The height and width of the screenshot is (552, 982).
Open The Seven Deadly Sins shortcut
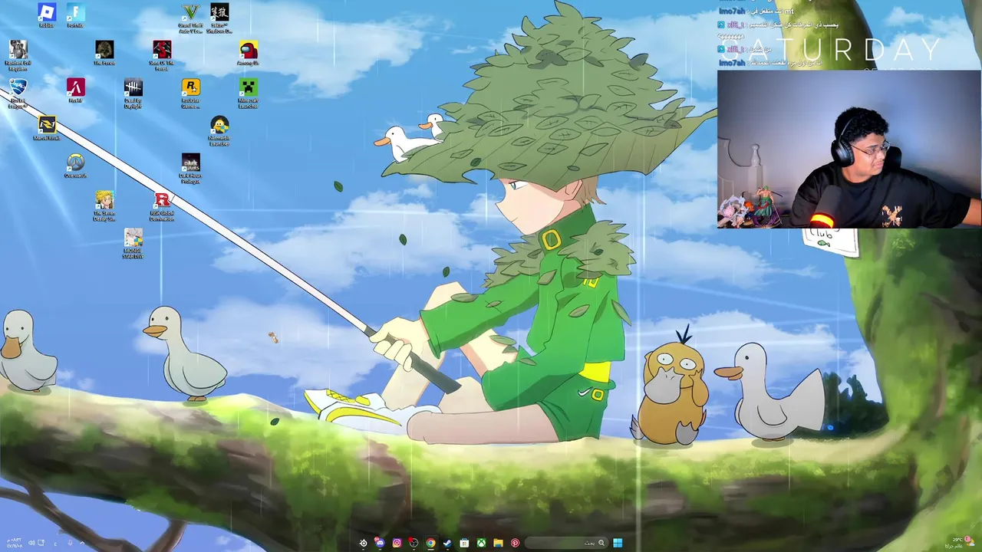point(104,205)
